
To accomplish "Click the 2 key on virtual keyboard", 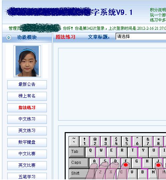I will pyautogui.click(x=95, y=141).
